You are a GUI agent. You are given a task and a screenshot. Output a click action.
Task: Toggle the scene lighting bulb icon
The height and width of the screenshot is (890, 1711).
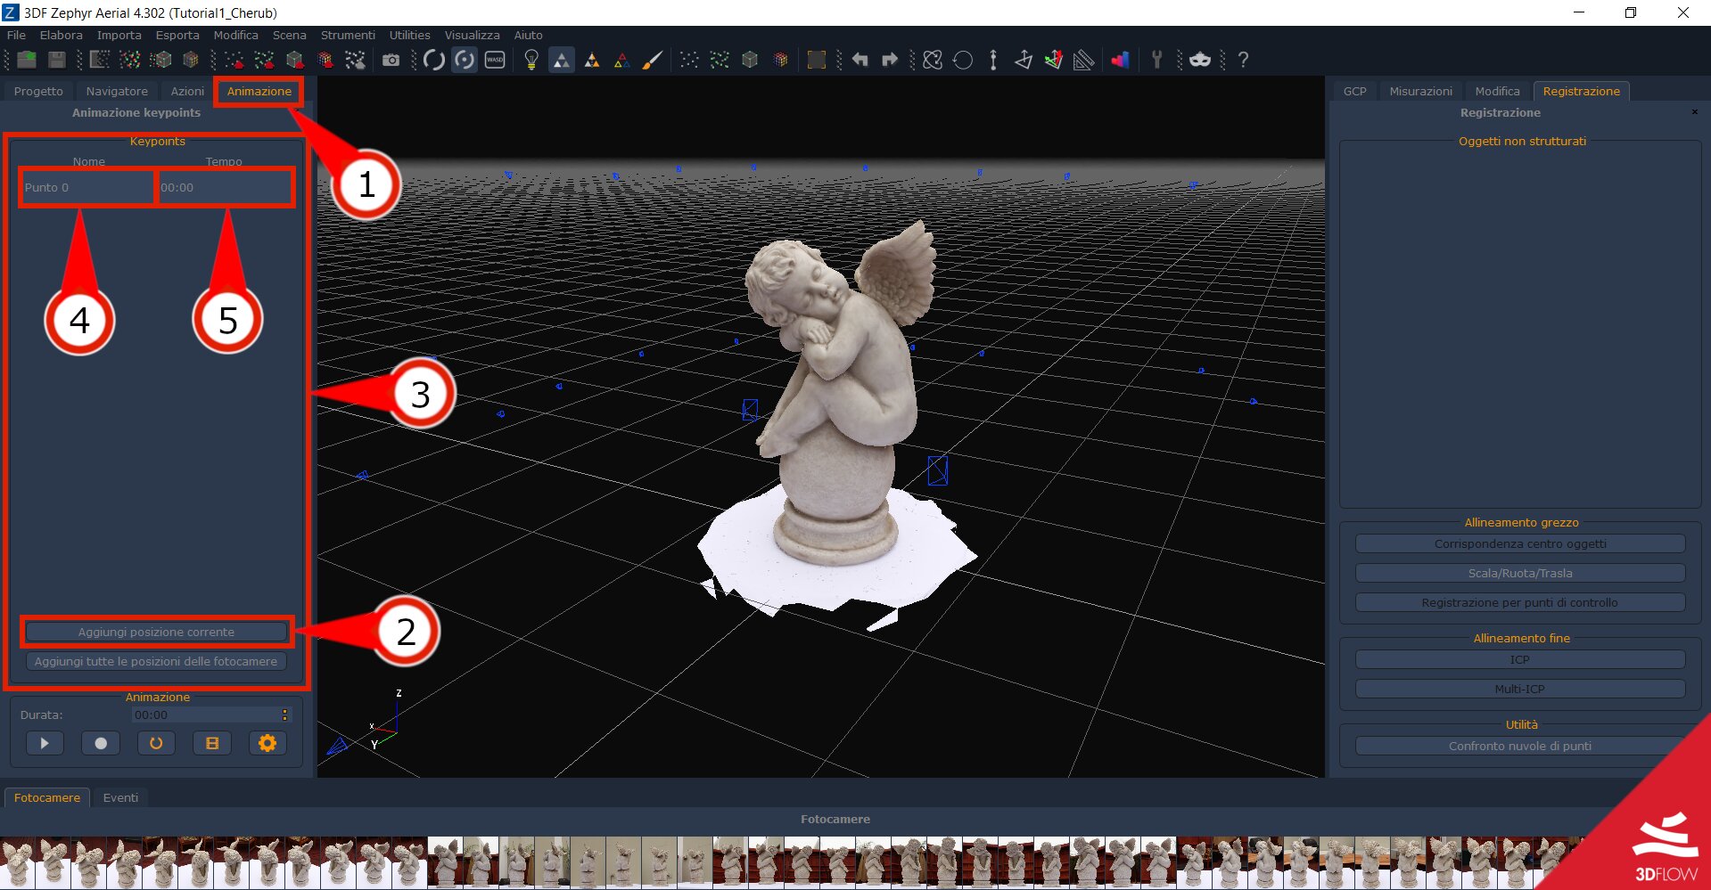click(532, 60)
